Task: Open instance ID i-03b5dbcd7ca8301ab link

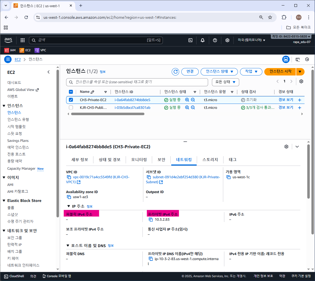Action: tap(132, 107)
